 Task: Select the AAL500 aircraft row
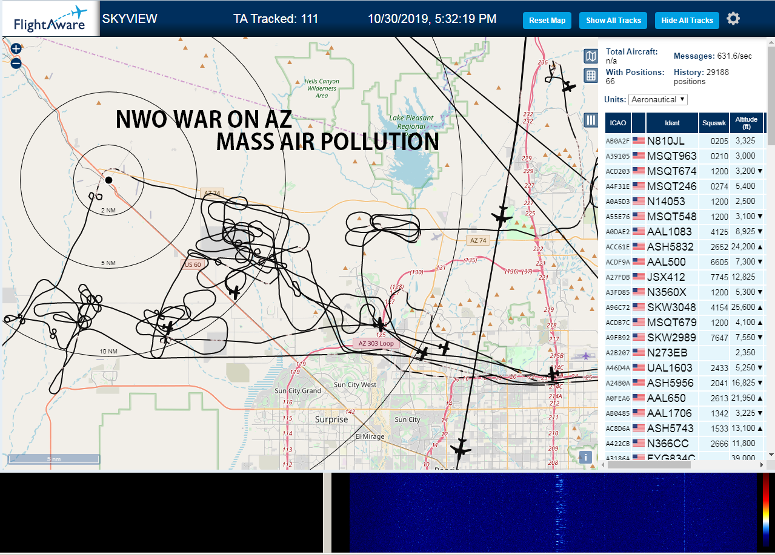(685, 261)
